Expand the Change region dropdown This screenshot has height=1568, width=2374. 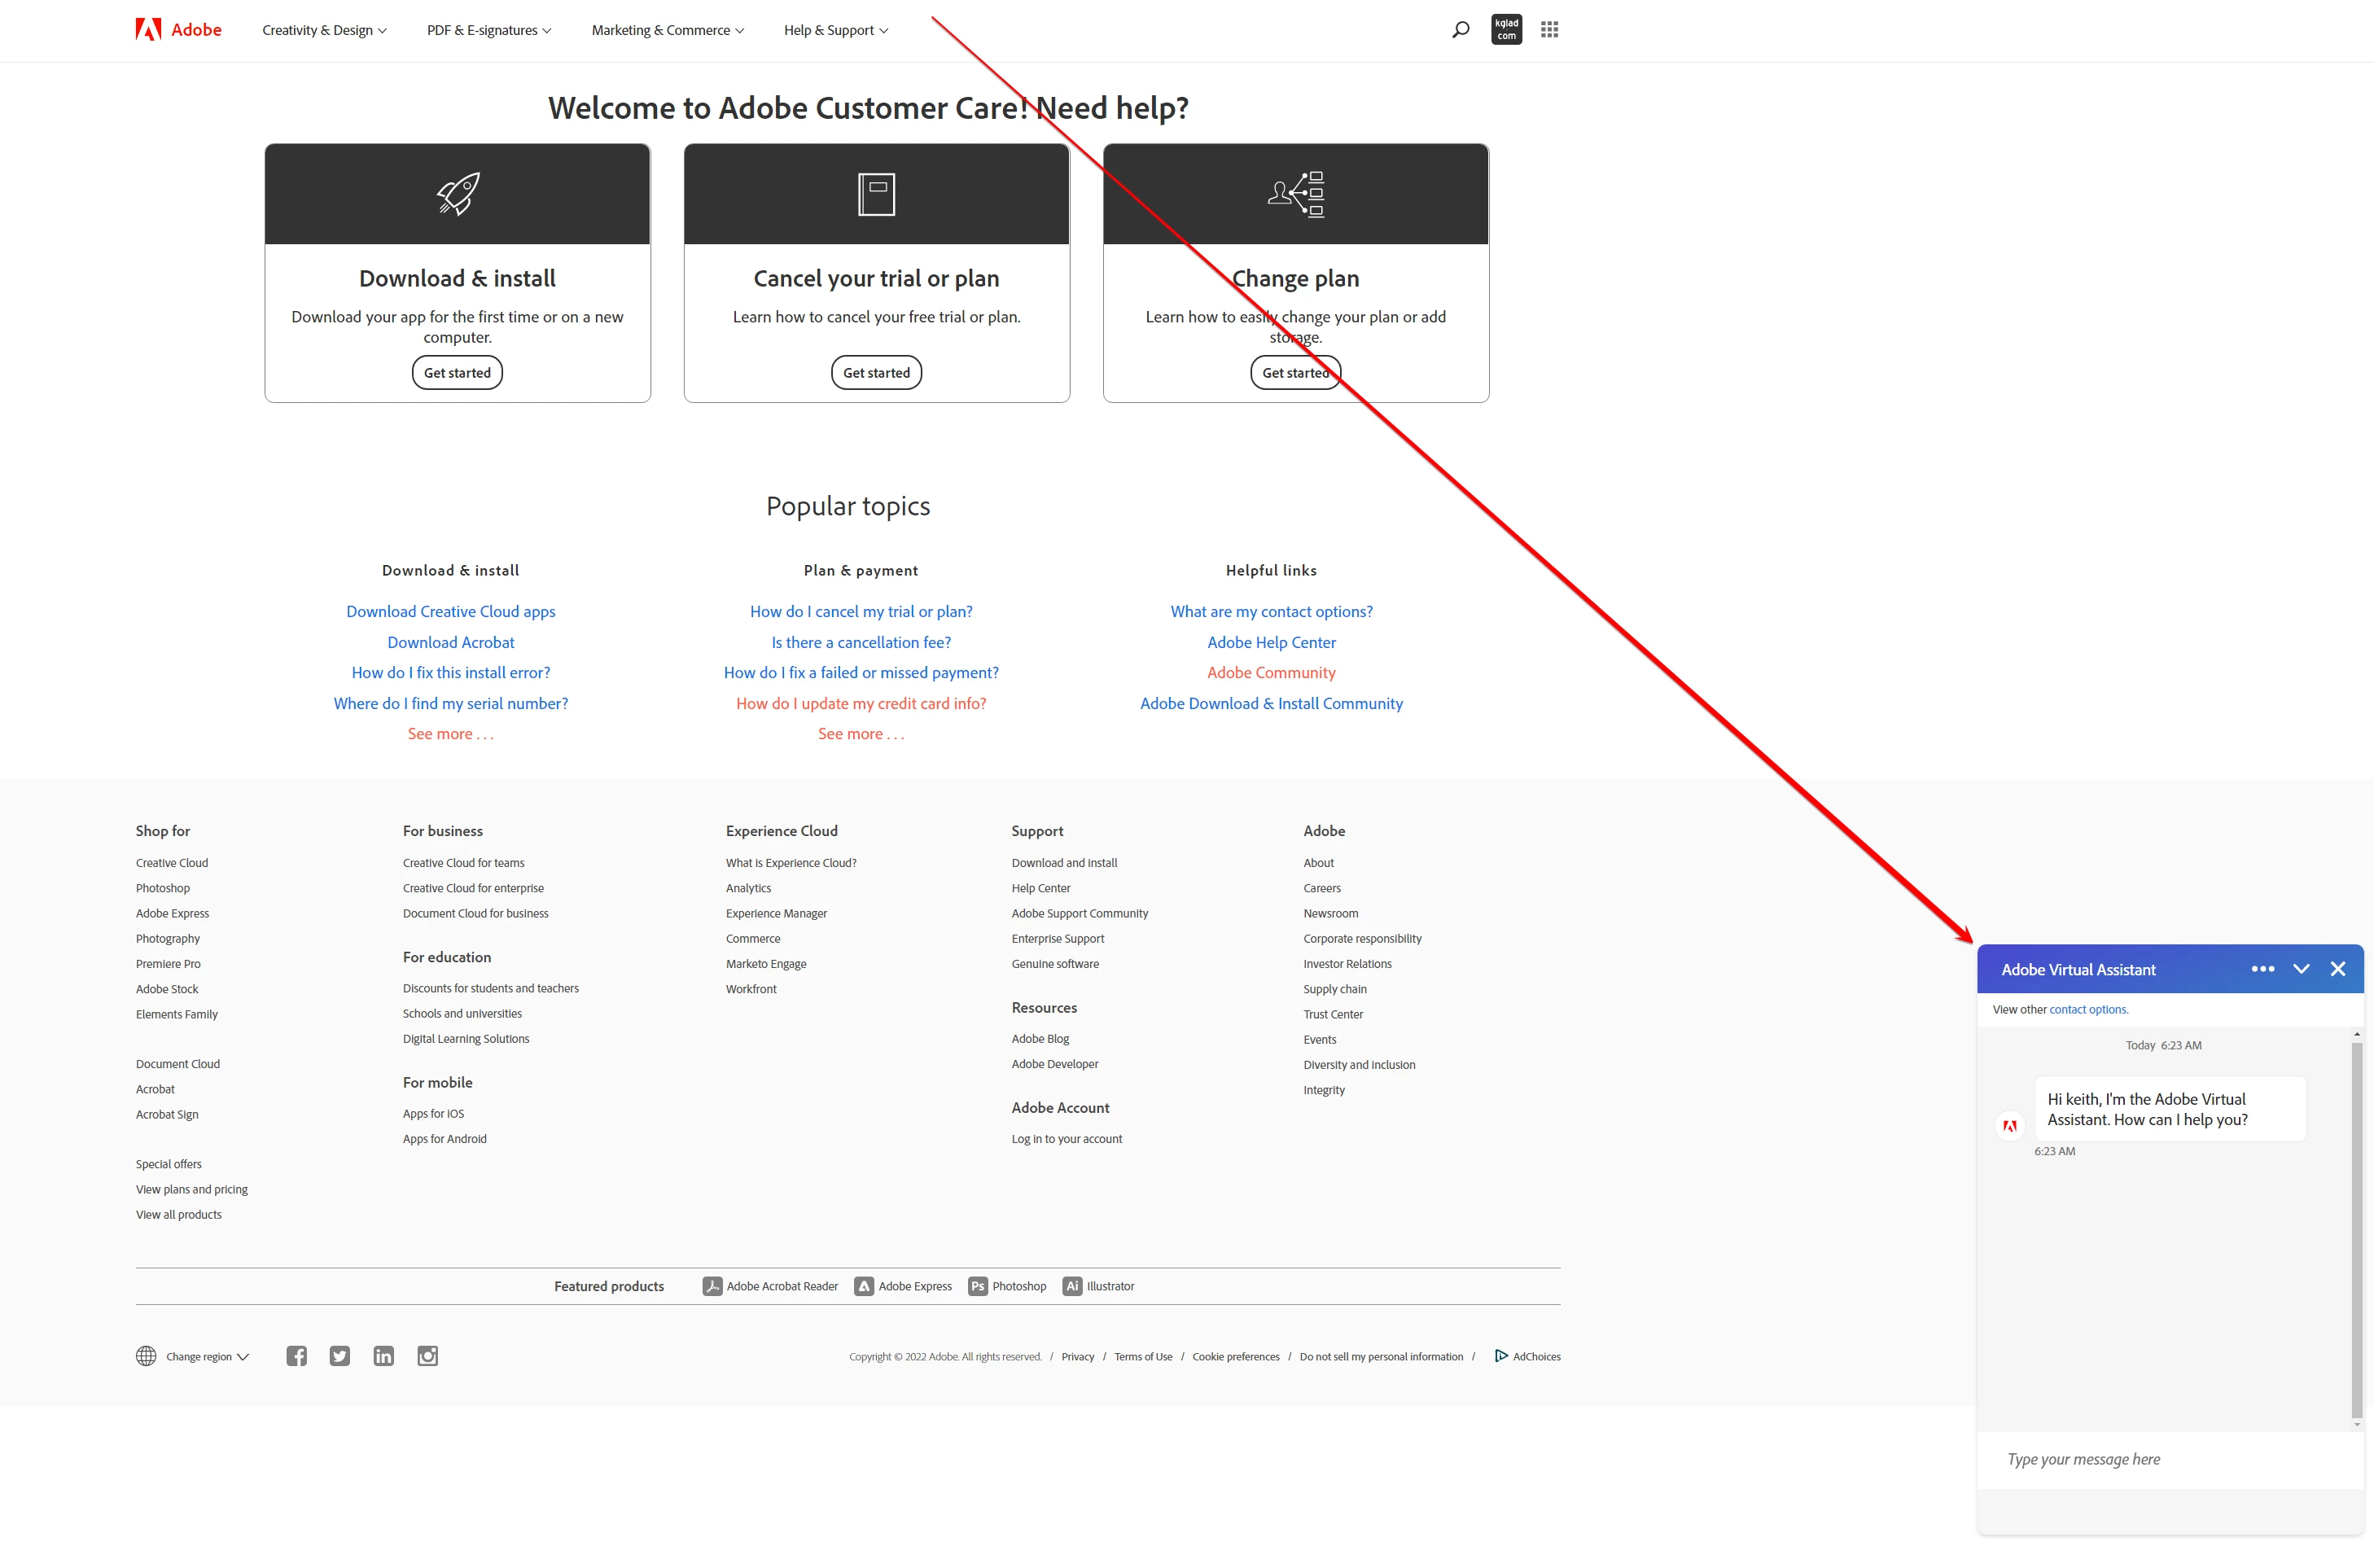click(206, 1357)
